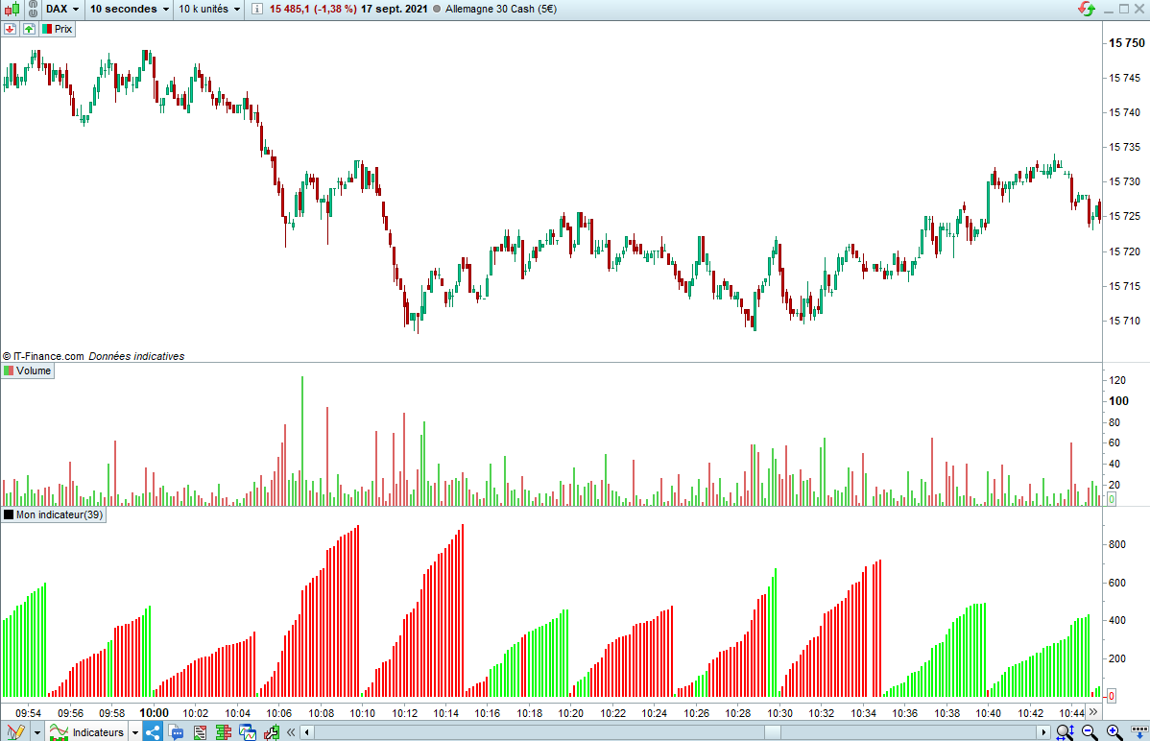Click the refresh chart arrows icon
Image resolution: width=1150 pixels, height=741 pixels.
[x=1087, y=9]
